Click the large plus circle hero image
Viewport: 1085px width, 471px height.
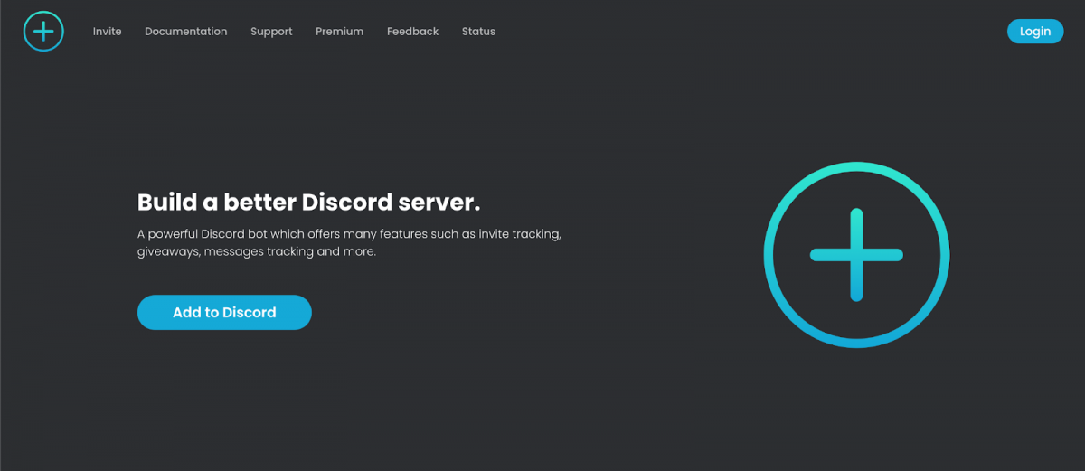coord(856,255)
